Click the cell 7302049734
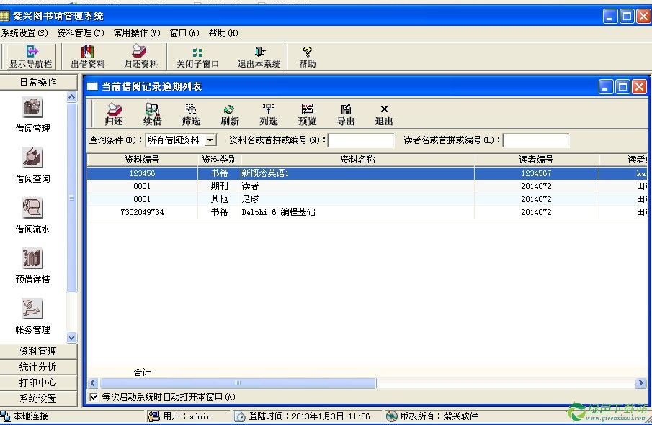The height and width of the screenshot is (425, 652). coord(142,212)
